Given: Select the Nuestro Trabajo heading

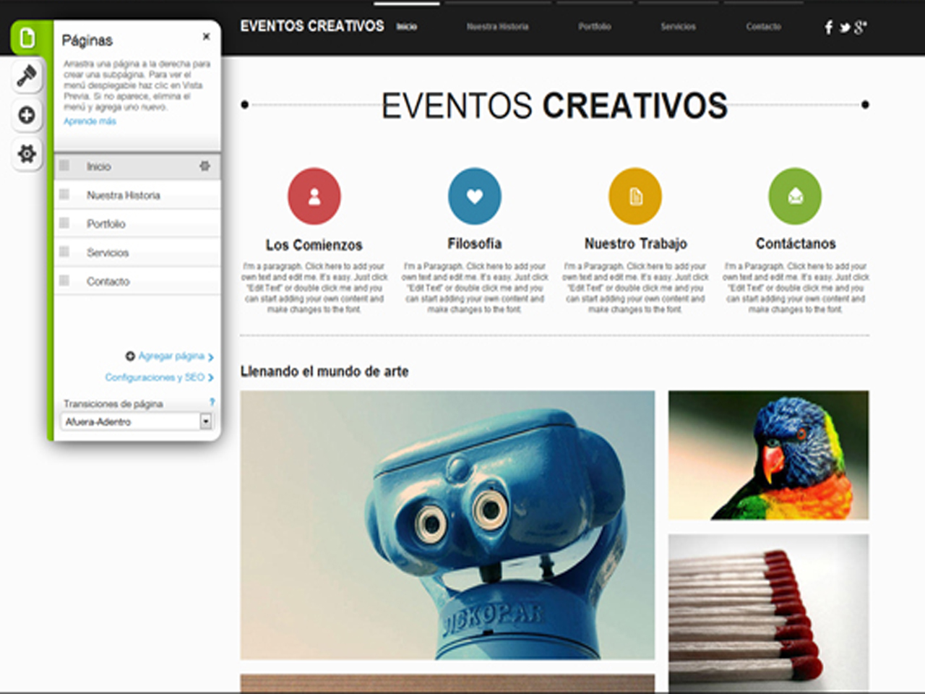Looking at the screenshot, I should [636, 244].
